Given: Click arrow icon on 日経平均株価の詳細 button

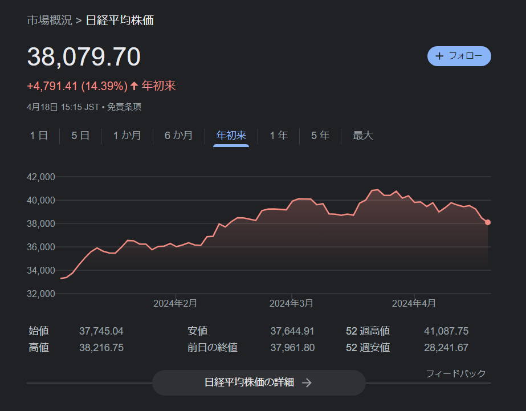Looking at the screenshot, I should pyautogui.click(x=307, y=383).
